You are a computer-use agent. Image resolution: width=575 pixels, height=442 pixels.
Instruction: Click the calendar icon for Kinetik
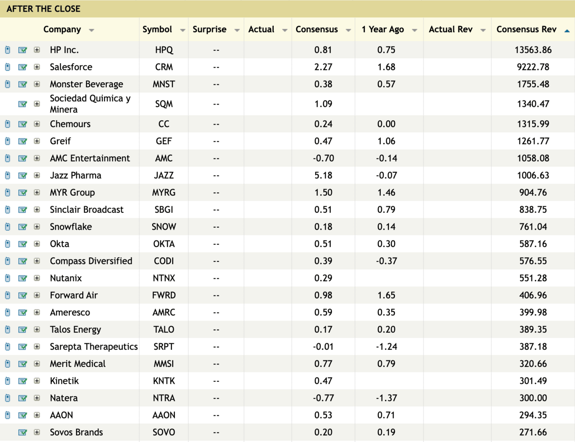coord(23,381)
